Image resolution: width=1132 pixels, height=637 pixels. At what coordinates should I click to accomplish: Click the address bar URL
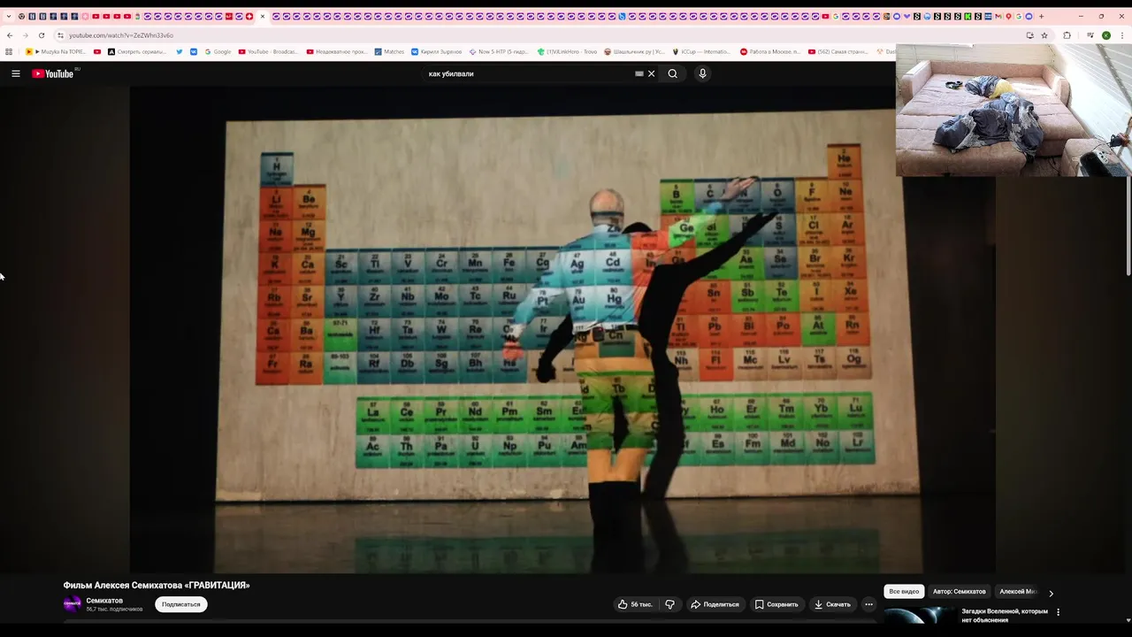coord(121,35)
